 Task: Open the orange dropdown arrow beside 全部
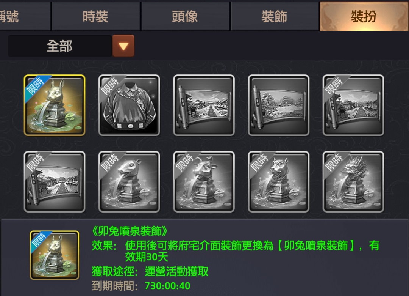[123, 46]
